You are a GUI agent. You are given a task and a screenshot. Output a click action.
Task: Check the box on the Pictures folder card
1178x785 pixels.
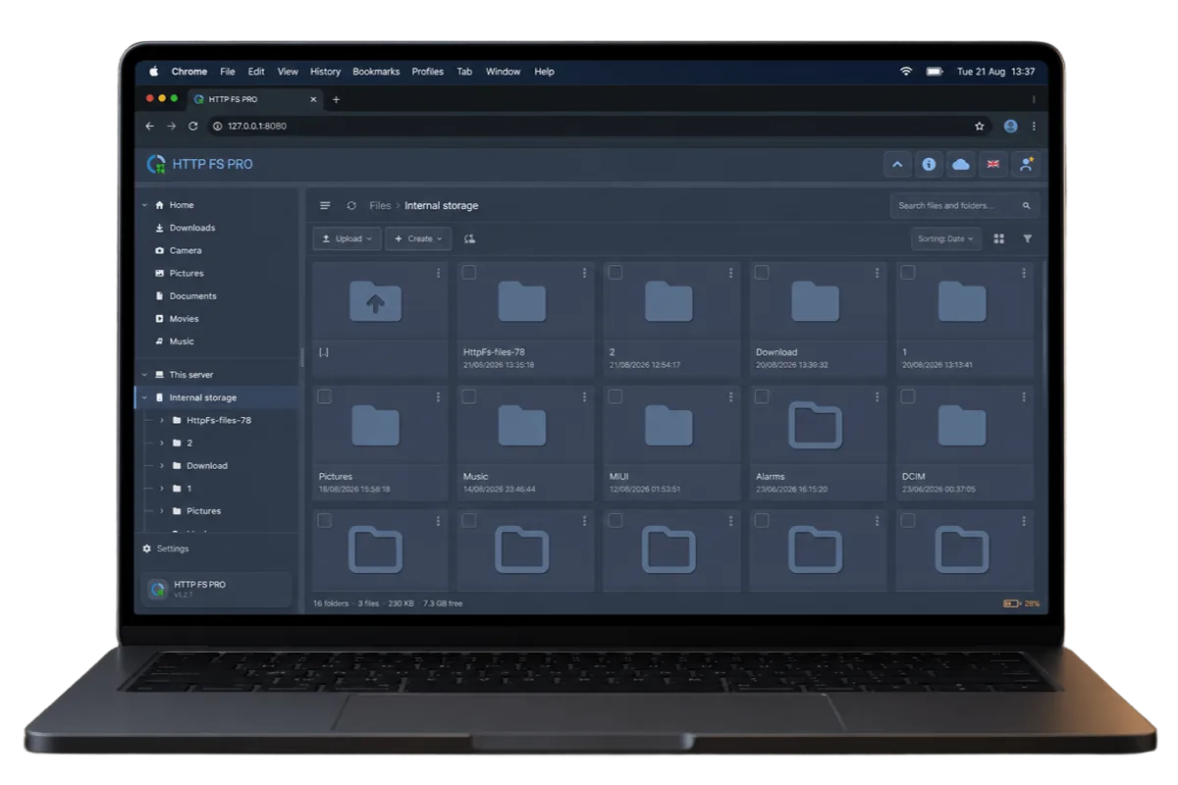point(324,397)
